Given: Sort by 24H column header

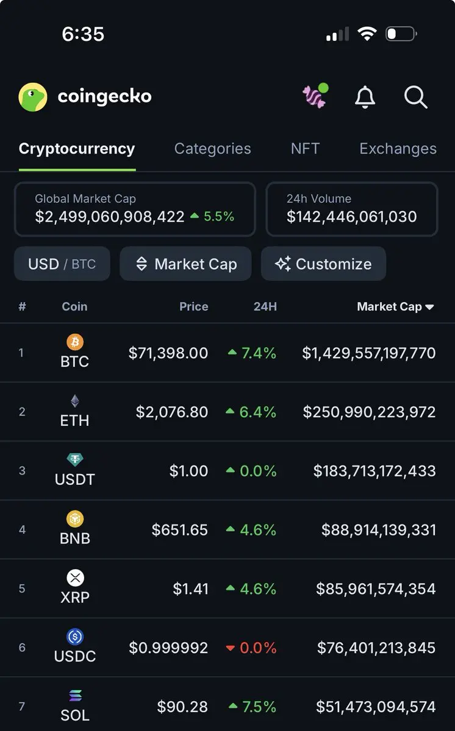Looking at the screenshot, I should pos(265,306).
